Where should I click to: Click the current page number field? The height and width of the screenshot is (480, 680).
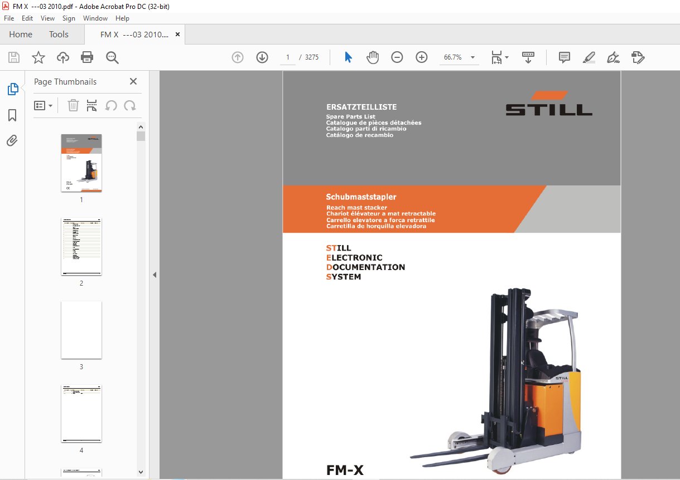[x=288, y=57]
